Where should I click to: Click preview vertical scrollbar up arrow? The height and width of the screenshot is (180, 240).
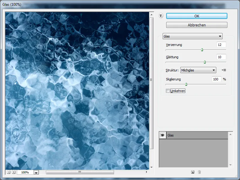pos(151,15)
